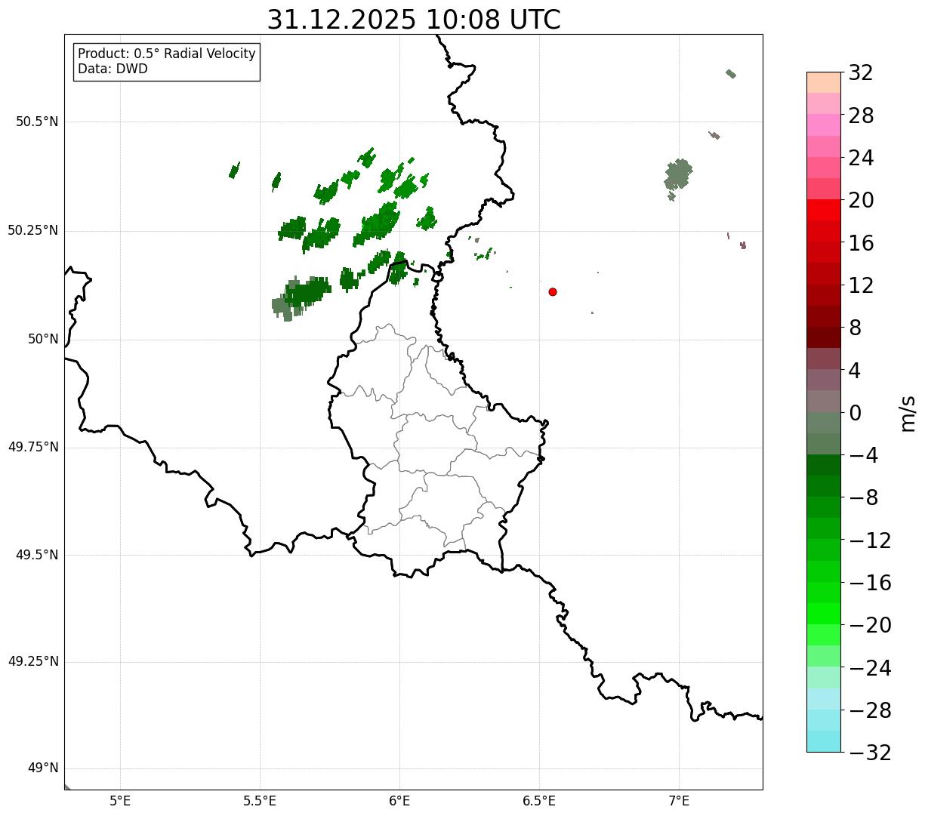Click the colorbar tick label 8
This screenshot has width=925, height=816.
coord(855,328)
